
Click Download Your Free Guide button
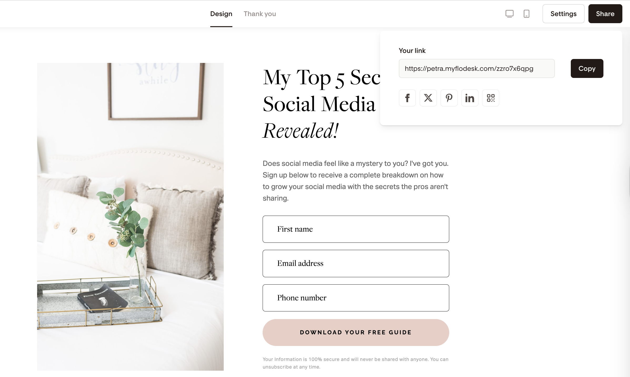click(356, 333)
